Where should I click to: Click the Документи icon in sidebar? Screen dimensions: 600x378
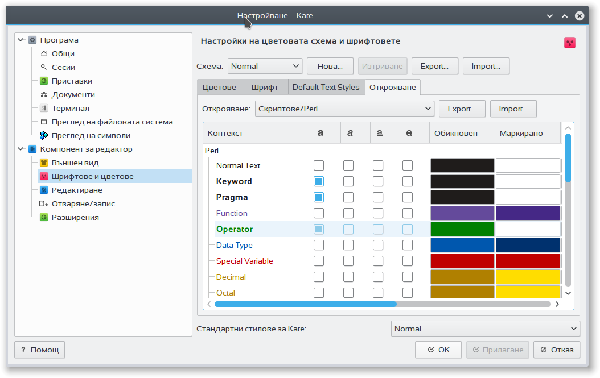click(x=44, y=94)
